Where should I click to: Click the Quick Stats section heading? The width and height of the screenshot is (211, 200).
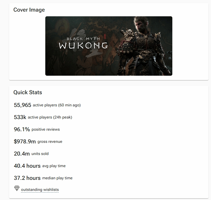click(x=28, y=92)
